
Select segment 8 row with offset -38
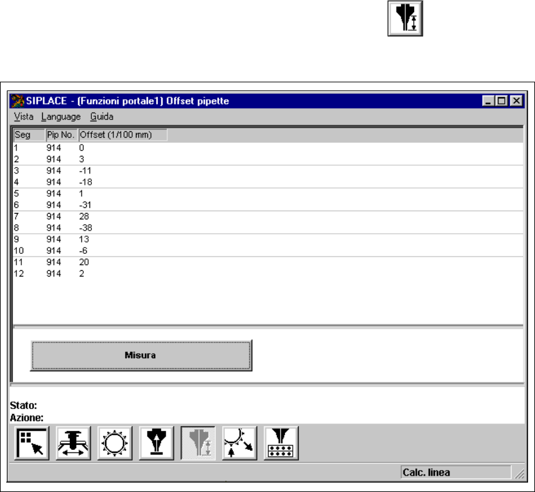tap(268, 227)
